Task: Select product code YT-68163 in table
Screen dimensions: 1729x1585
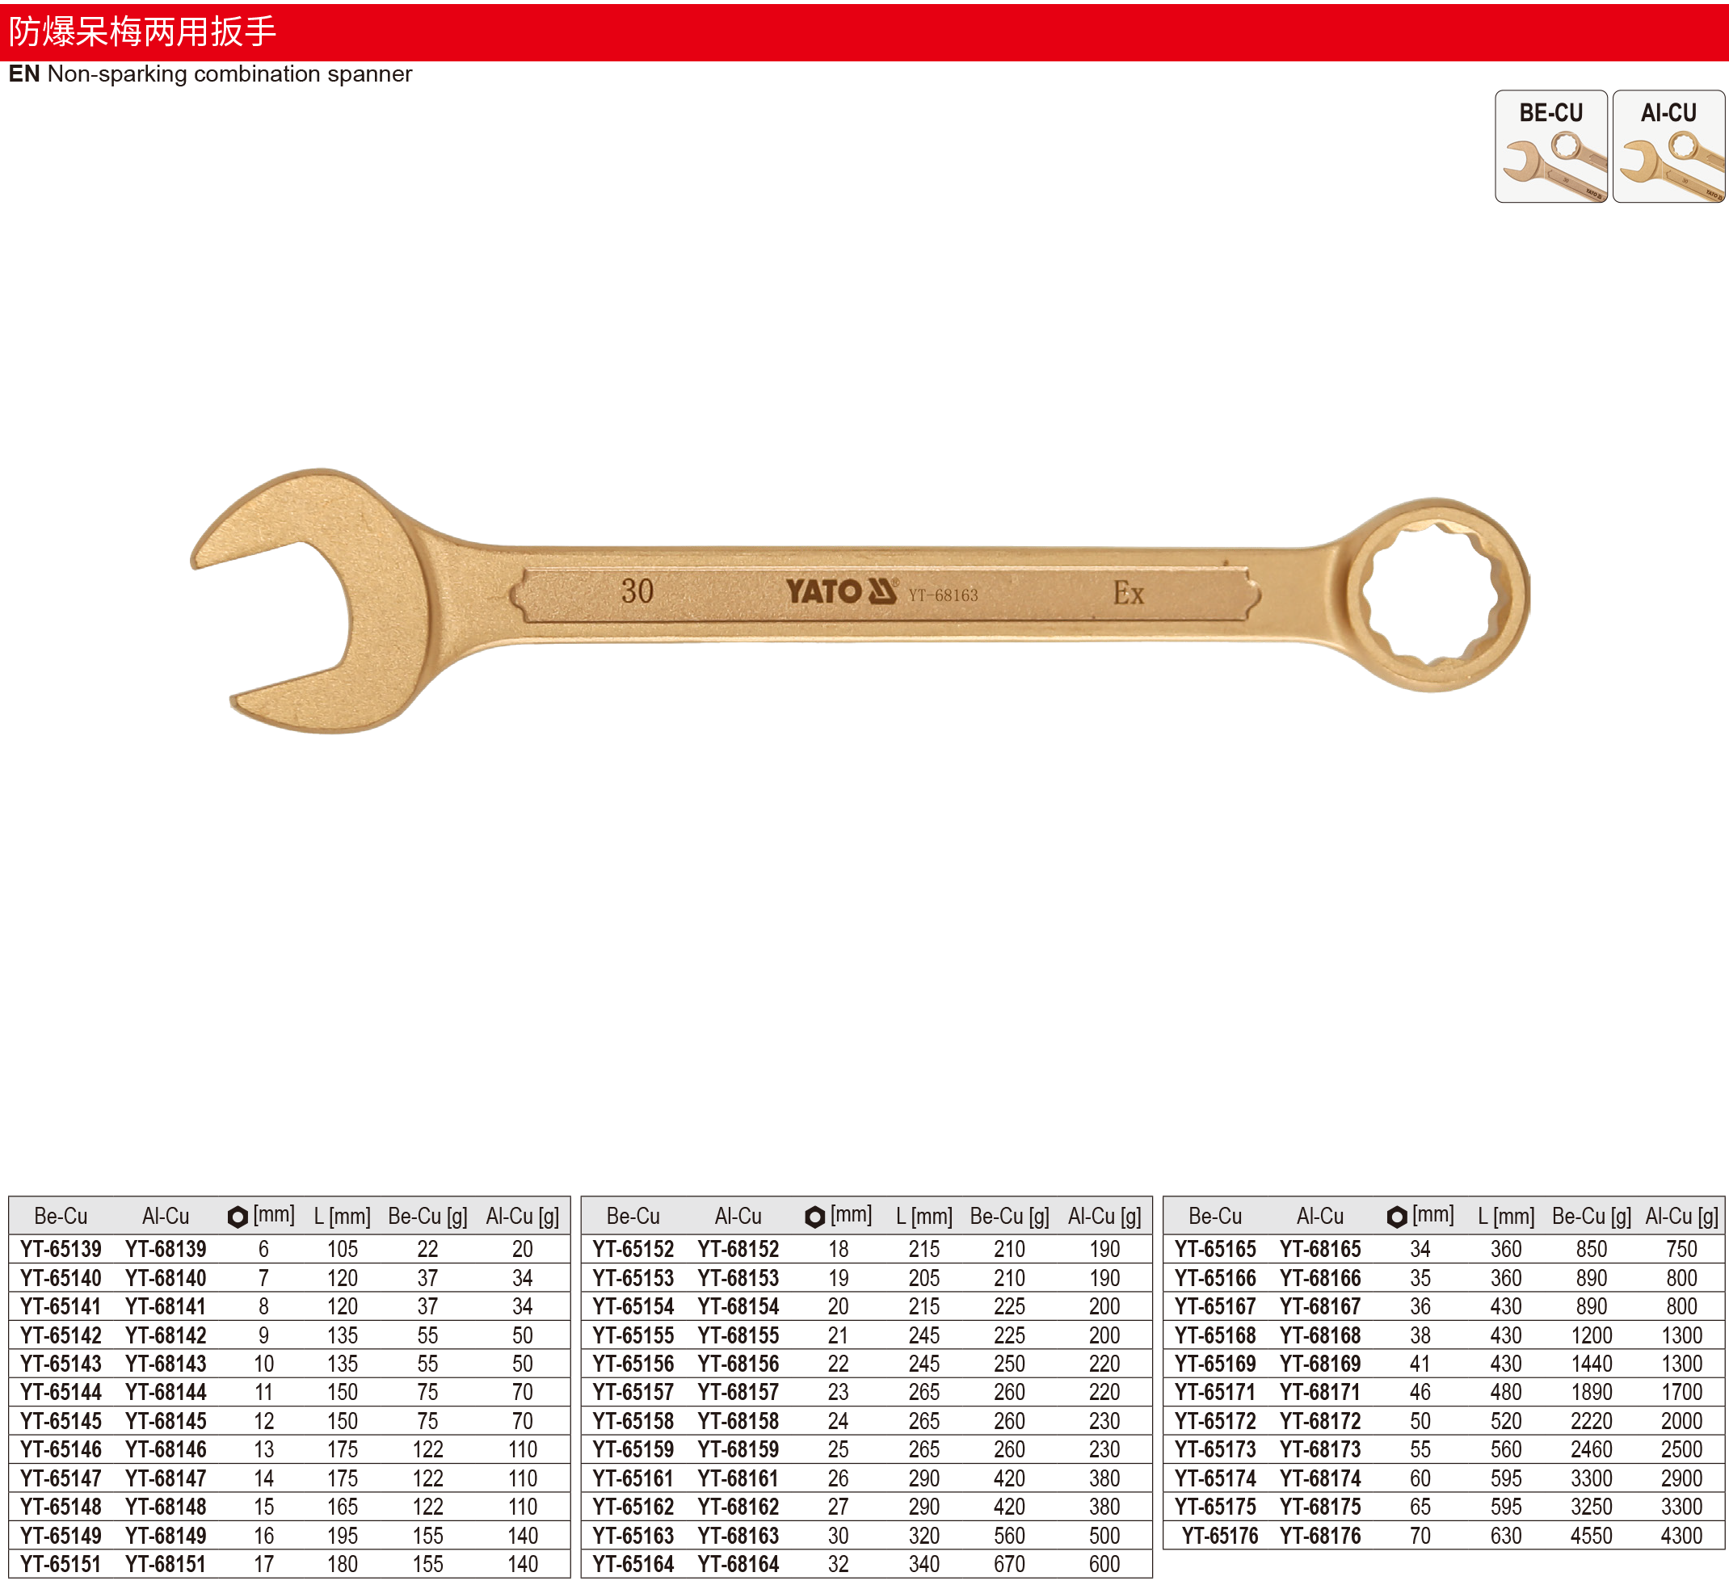Action: (x=738, y=1535)
